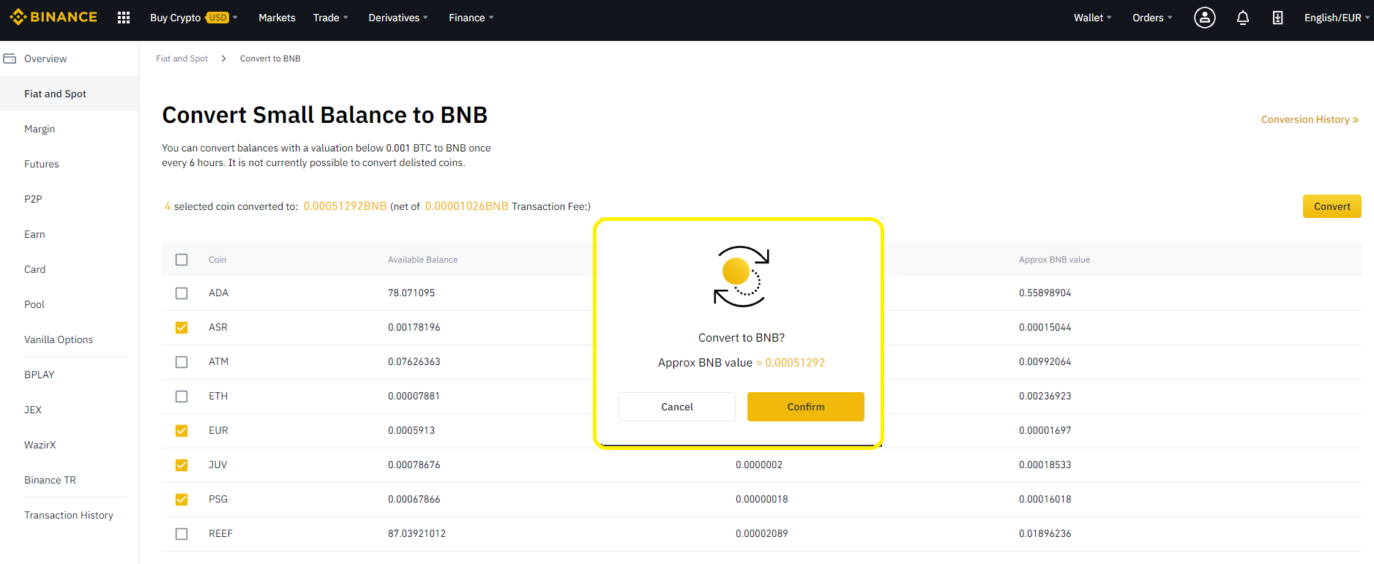Cancel the conversion dialog
This screenshot has height=564, width=1374.
point(676,407)
